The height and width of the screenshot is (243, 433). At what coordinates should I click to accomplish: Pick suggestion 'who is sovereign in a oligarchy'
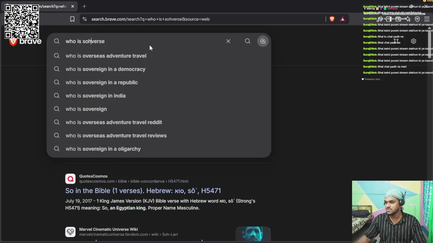pos(159,149)
